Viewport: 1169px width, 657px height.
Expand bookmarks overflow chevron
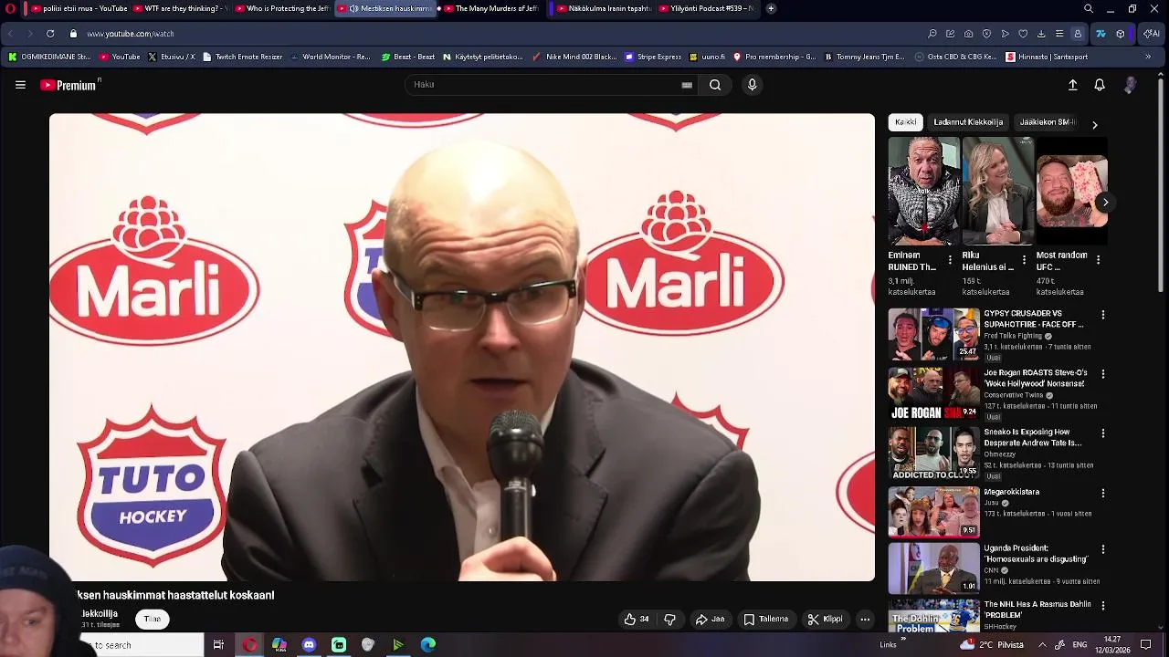click(x=1148, y=57)
